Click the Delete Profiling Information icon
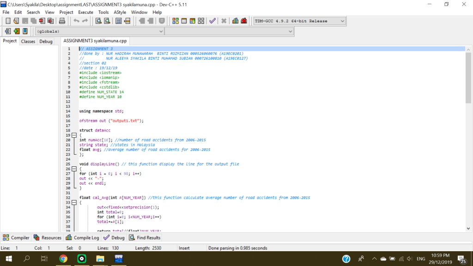This screenshot has width=473, height=266. 243,21
